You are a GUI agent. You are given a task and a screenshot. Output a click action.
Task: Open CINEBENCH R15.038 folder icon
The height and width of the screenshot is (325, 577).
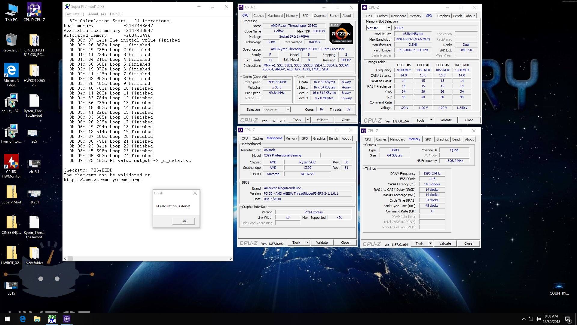(x=34, y=45)
